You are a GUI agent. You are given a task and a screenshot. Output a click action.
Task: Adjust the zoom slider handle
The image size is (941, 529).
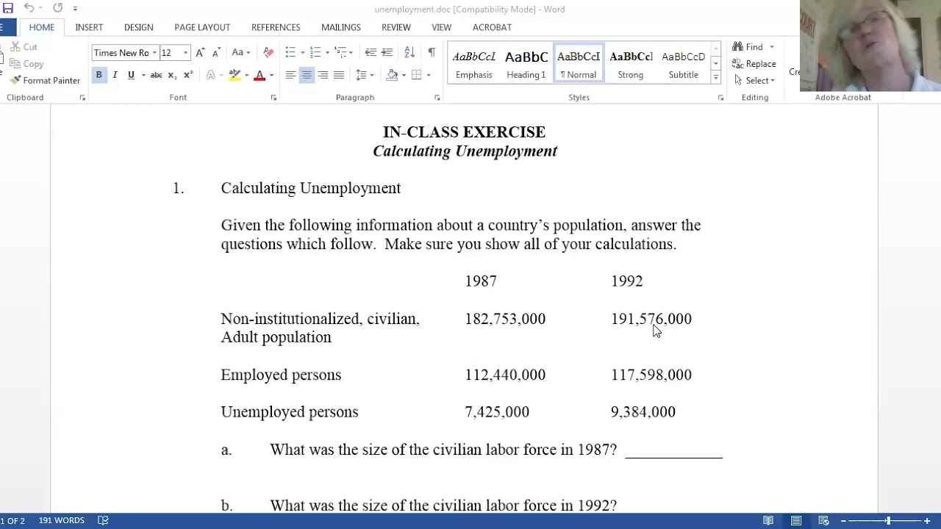(887, 521)
